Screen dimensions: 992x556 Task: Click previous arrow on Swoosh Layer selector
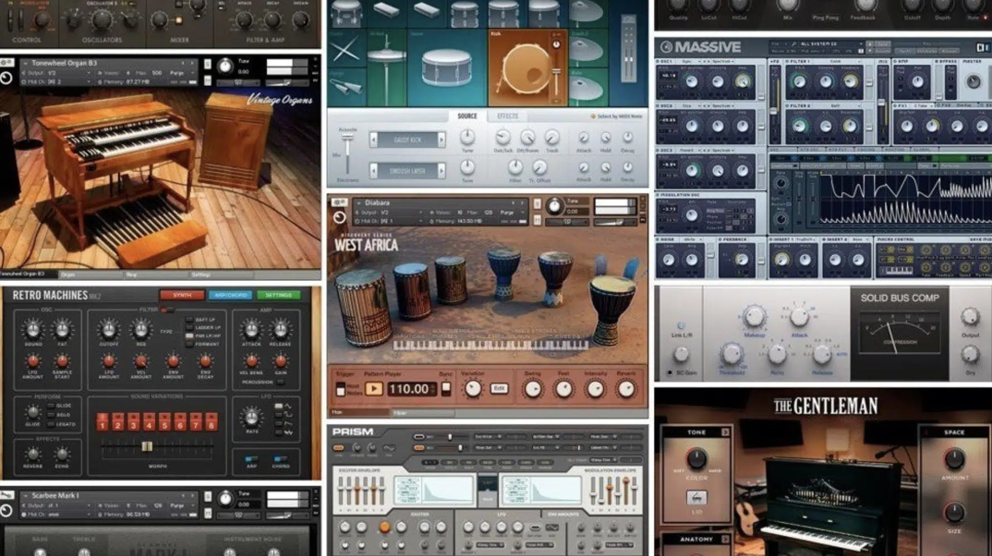coord(373,170)
